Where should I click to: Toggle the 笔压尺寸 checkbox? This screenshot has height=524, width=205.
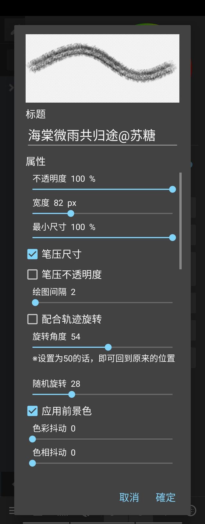pyautogui.click(x=32, y=254)
